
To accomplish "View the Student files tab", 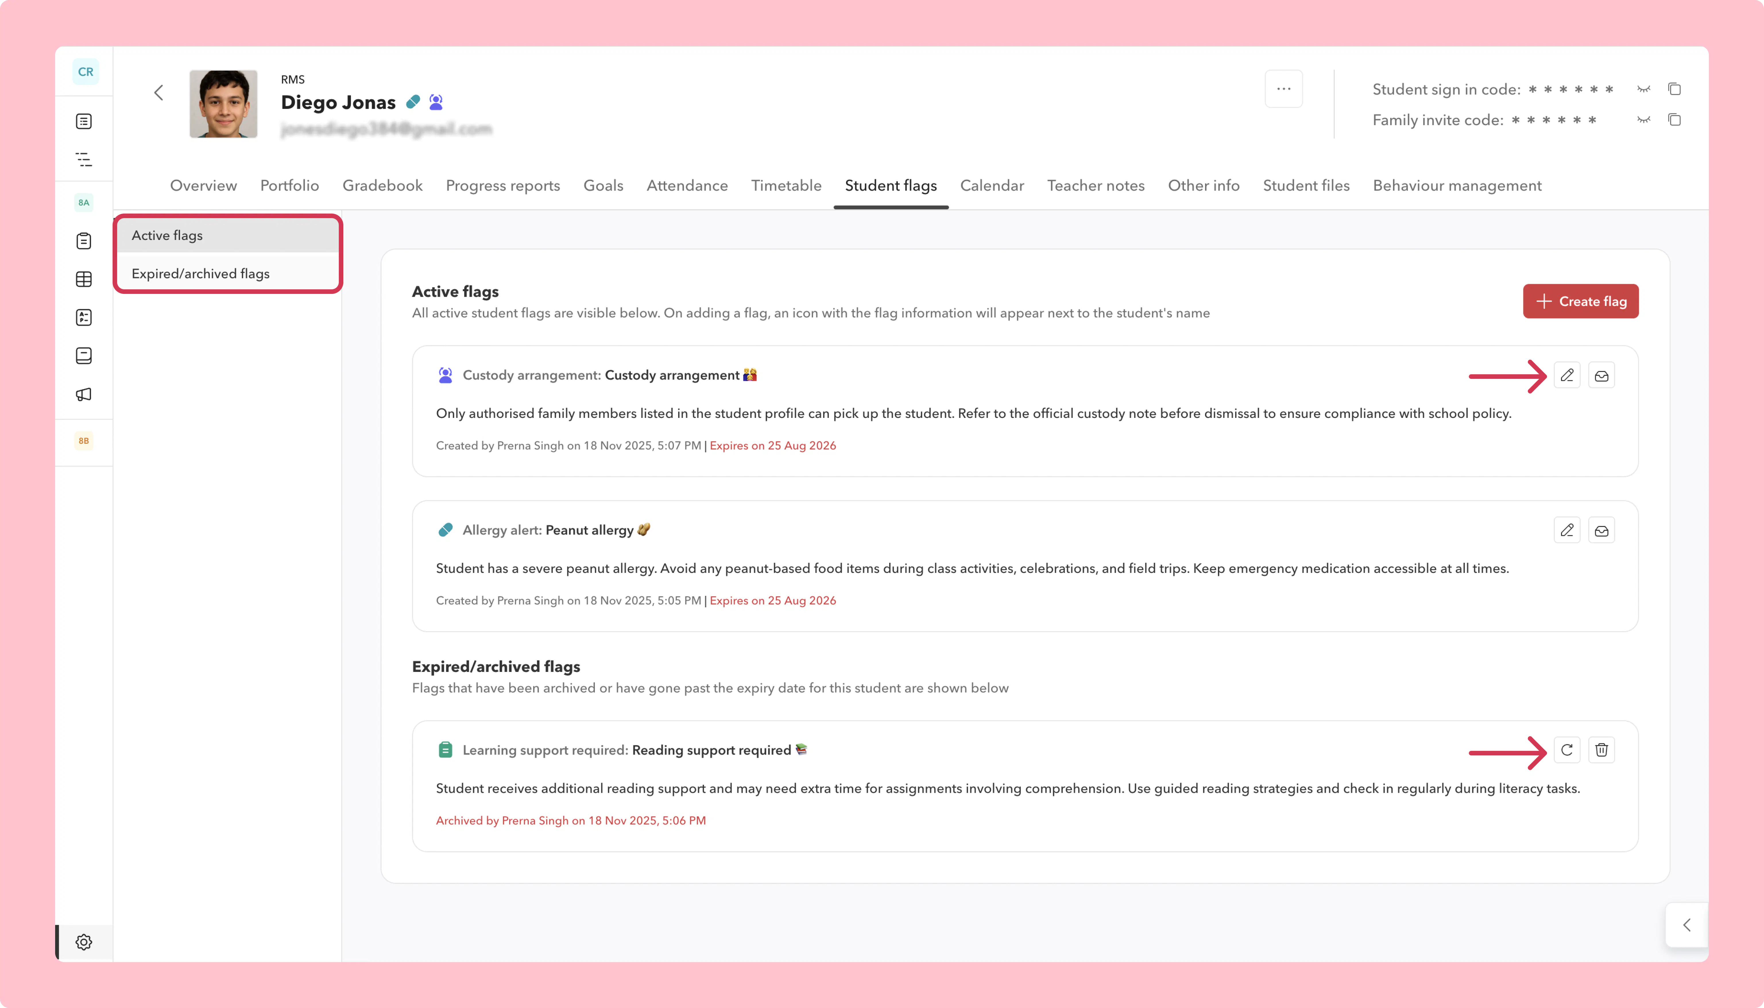I will pyautogui.click(x=1306, y=185).
